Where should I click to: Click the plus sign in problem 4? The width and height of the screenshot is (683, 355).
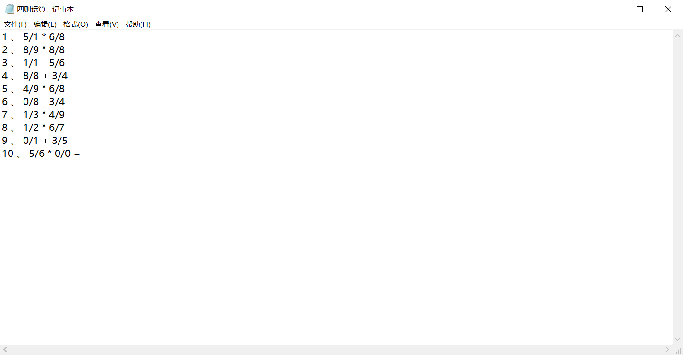tap(46, 76)
